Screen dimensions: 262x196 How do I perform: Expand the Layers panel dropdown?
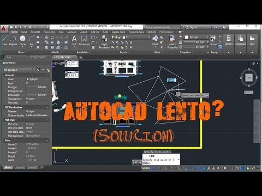(124, 52)
